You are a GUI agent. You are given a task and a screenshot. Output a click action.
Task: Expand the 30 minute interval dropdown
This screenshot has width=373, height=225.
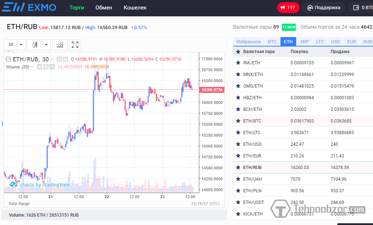pyautogui.click(x=21, y=45)
